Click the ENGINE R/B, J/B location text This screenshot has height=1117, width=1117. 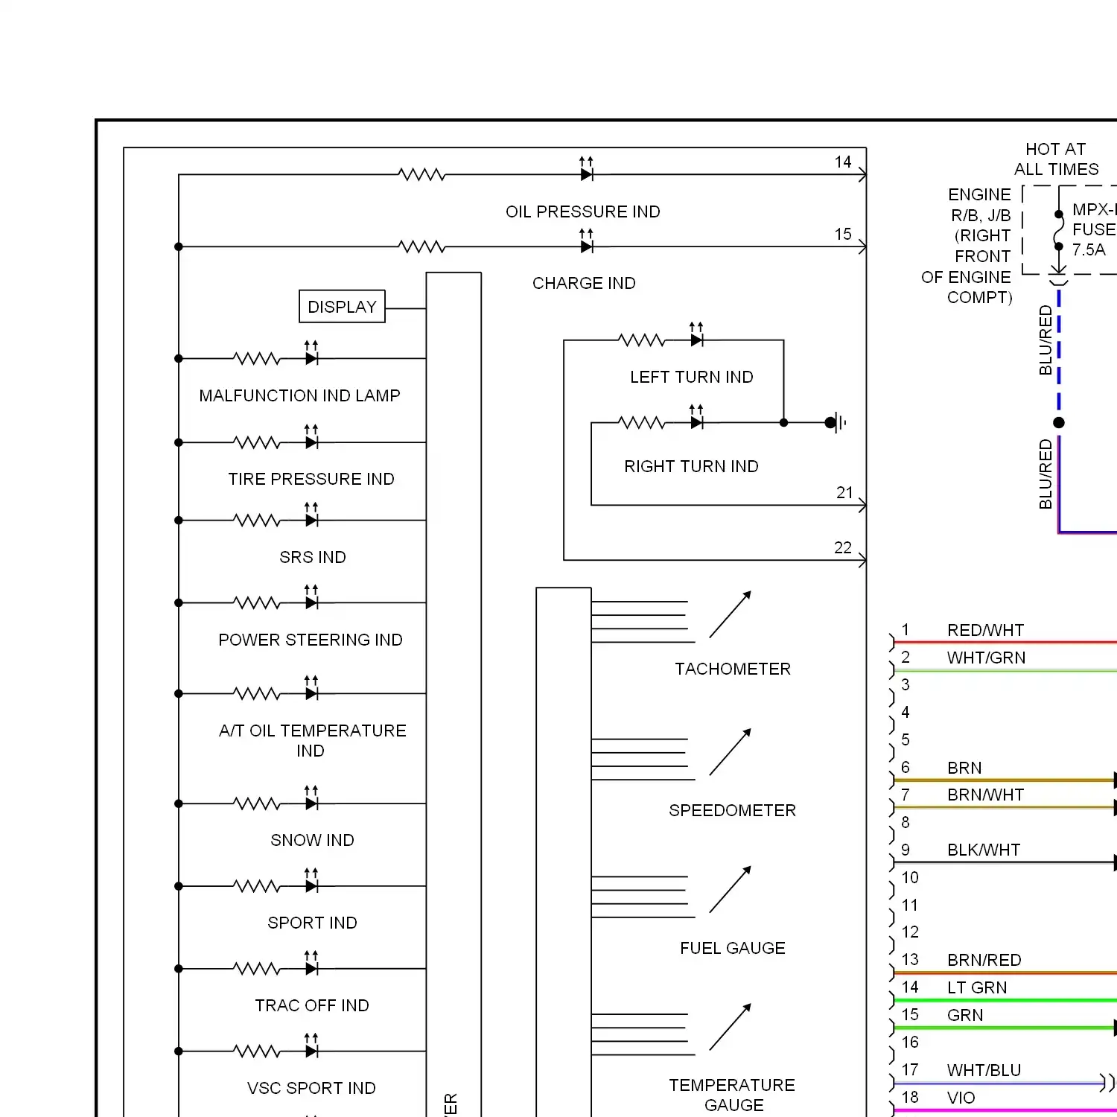967,246
